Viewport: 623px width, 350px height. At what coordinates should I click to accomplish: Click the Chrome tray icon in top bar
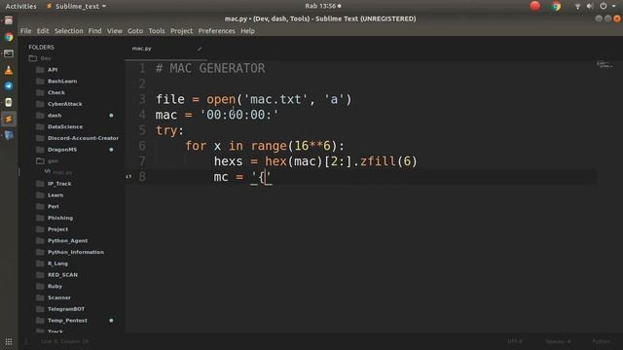tap(556, 6)
